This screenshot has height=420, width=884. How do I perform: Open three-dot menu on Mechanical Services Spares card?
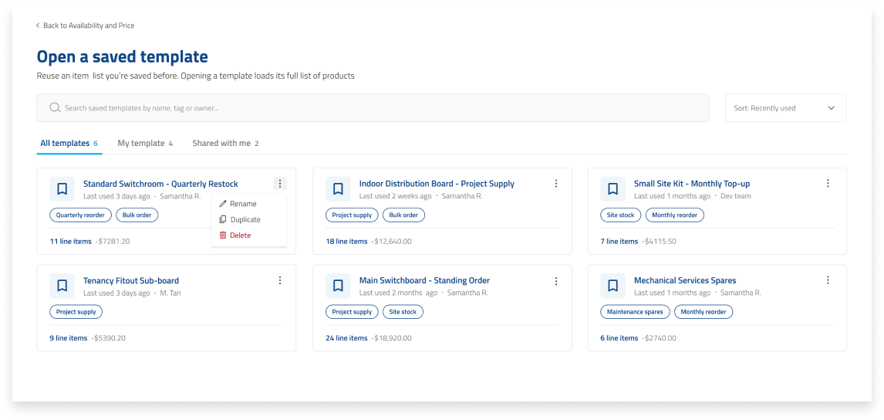(828, 280)
